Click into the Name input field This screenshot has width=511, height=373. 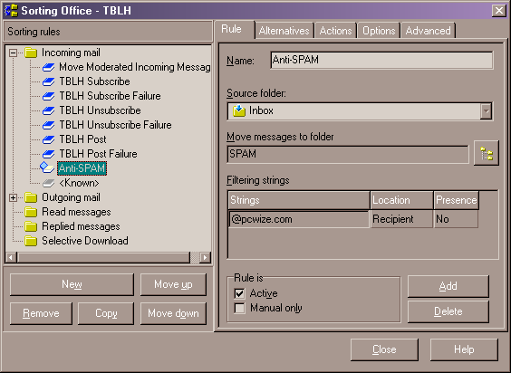click(x=381, y=60)
